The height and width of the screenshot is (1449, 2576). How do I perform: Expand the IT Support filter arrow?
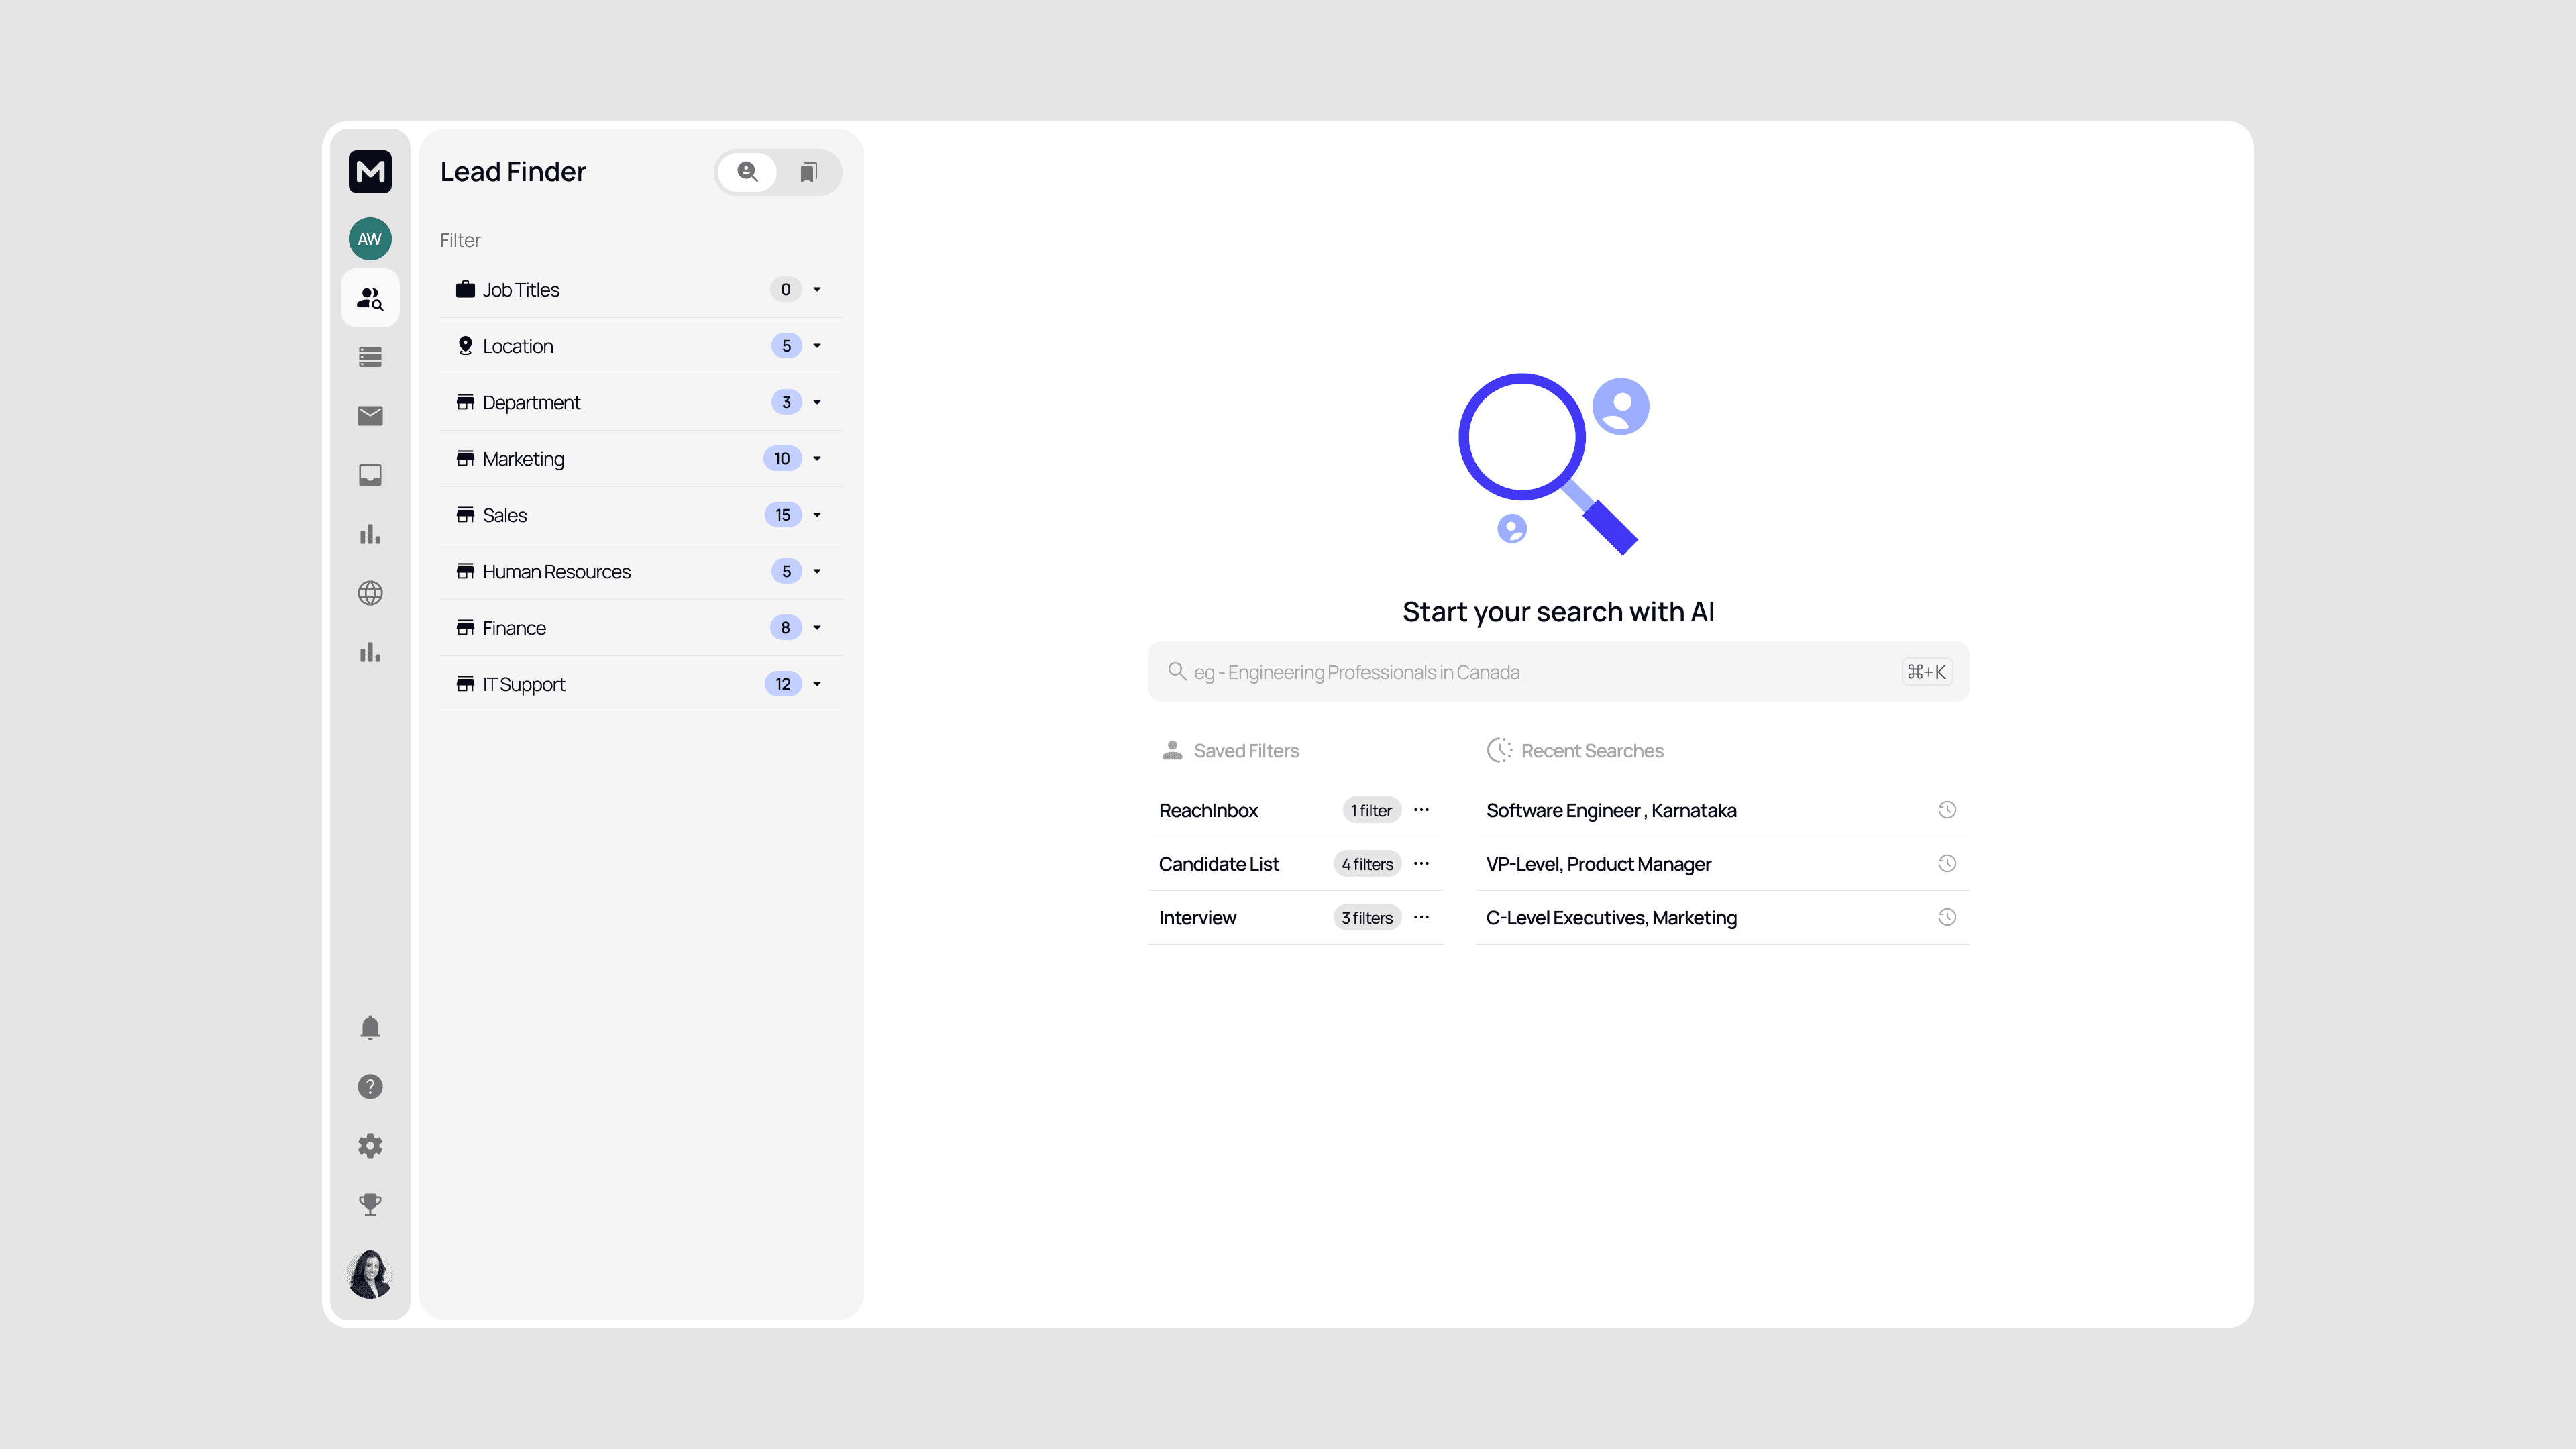pos(817,684)
